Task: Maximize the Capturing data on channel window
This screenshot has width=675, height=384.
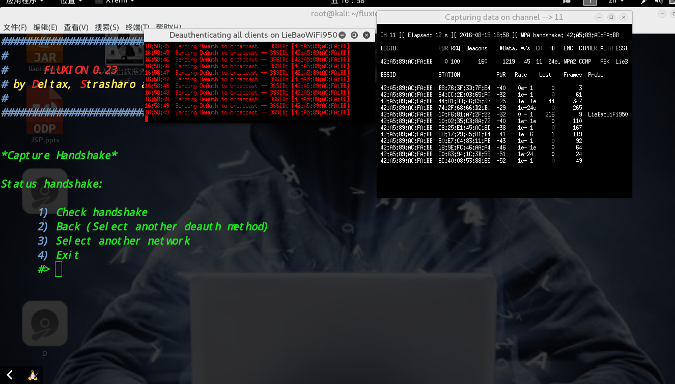Action: (612, 17)
